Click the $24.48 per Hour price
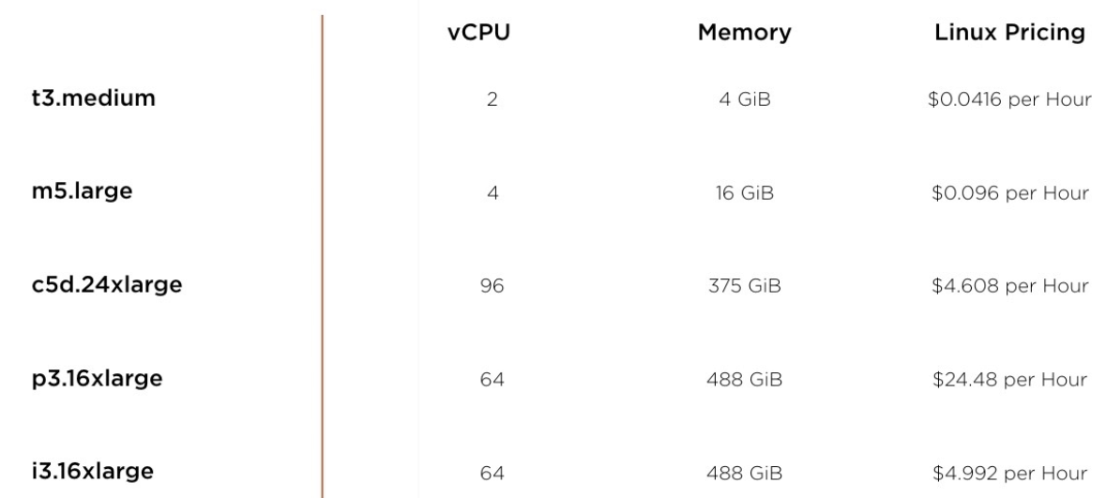This screenshot has width=1106, height=498. point(1009,380)
